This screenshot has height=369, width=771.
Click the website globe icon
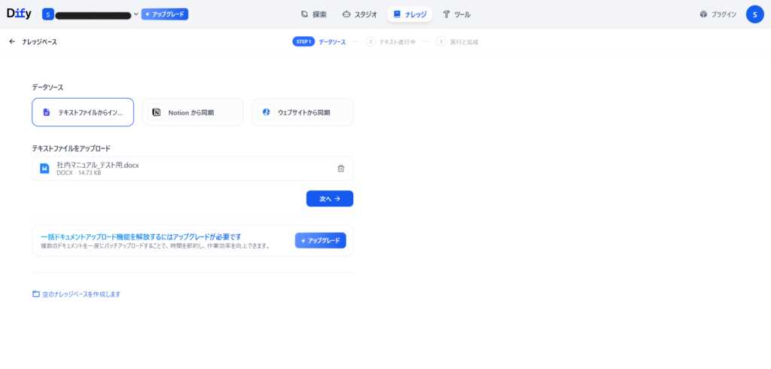[267, 112]
